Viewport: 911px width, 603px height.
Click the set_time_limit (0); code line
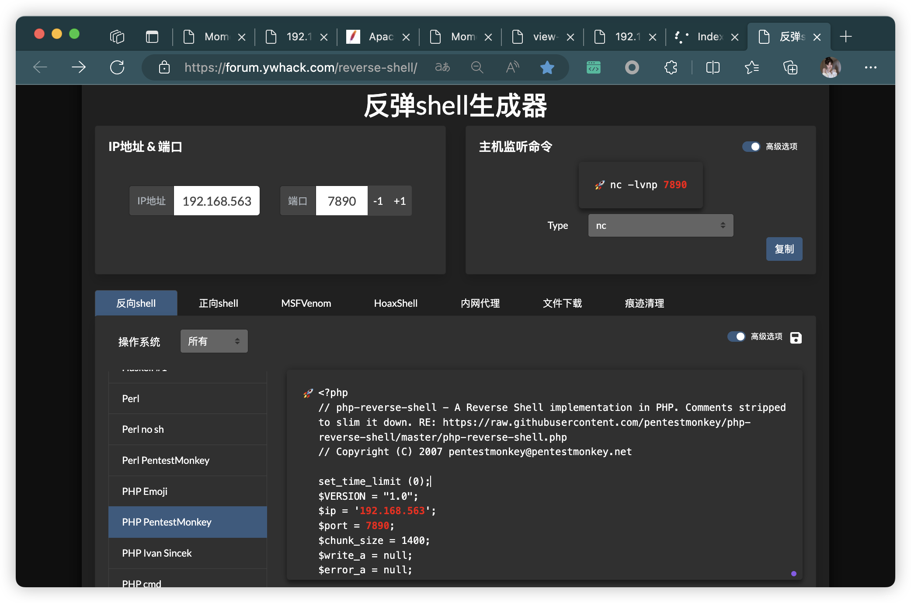375,481
